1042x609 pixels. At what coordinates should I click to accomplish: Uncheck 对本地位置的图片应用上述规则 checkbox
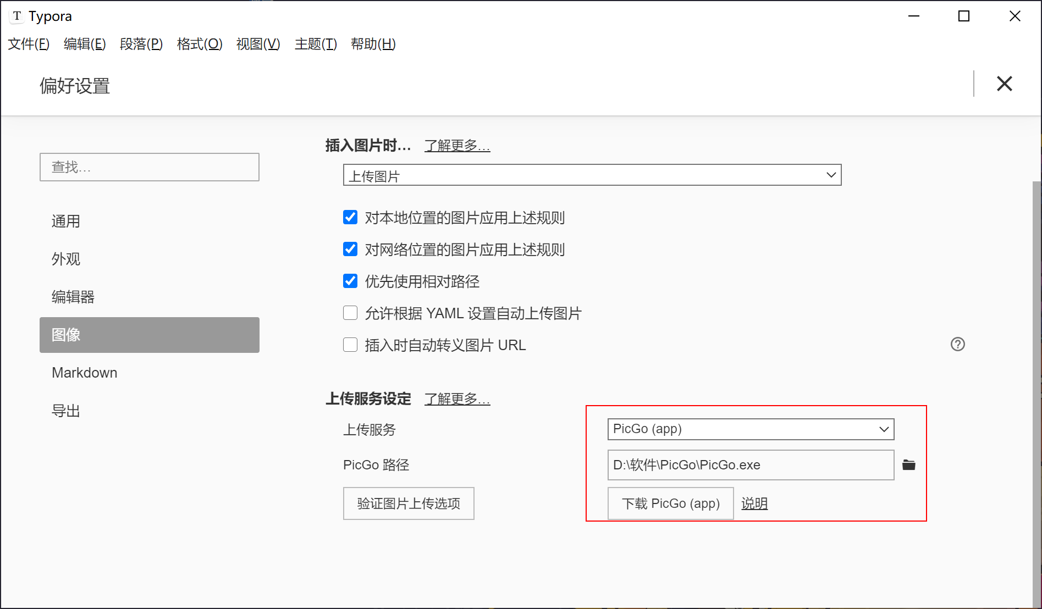350,218
